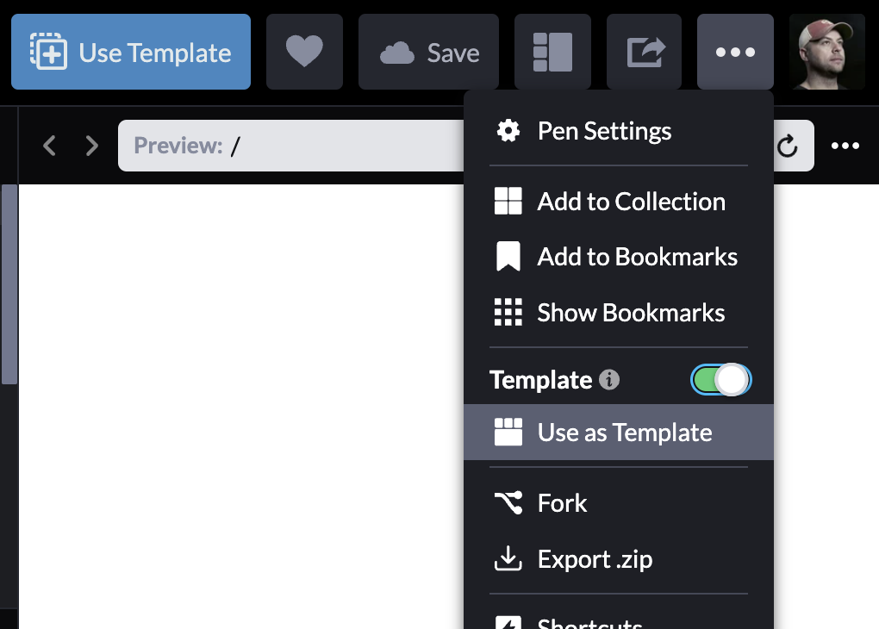Viewport: 879px width, 629px height.
Task: Open preview options three-dots menu
Action: pyautogui.click(x=845, y=146)
